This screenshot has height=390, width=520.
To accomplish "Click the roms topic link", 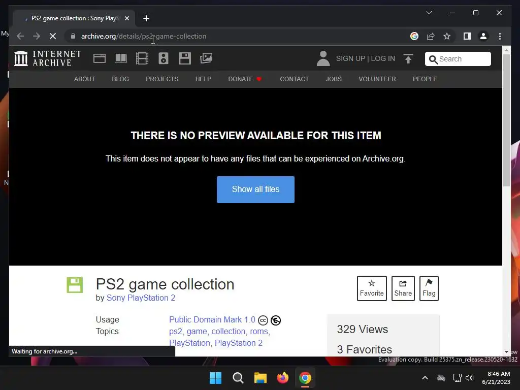I will tap(259, 332).
